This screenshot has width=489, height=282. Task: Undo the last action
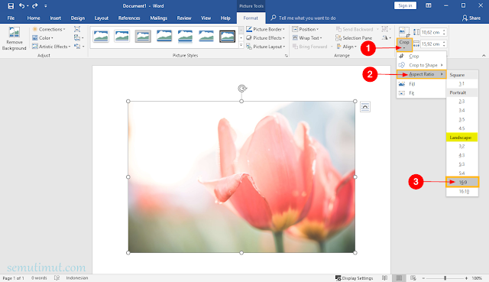(21, 5)
